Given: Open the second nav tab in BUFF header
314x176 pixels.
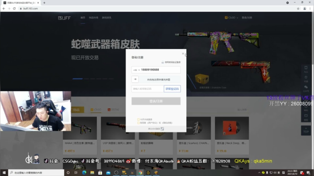Looking at the screenshot, I should pyautogui.click(x=93, y=17).
